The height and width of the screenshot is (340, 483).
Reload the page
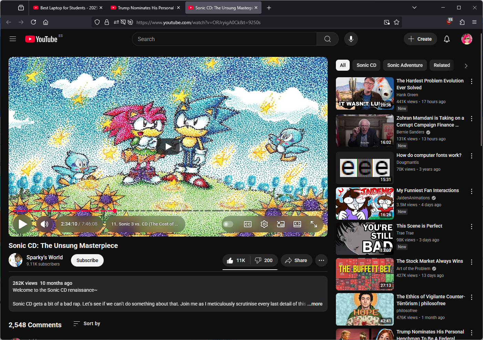pos(33,22)
